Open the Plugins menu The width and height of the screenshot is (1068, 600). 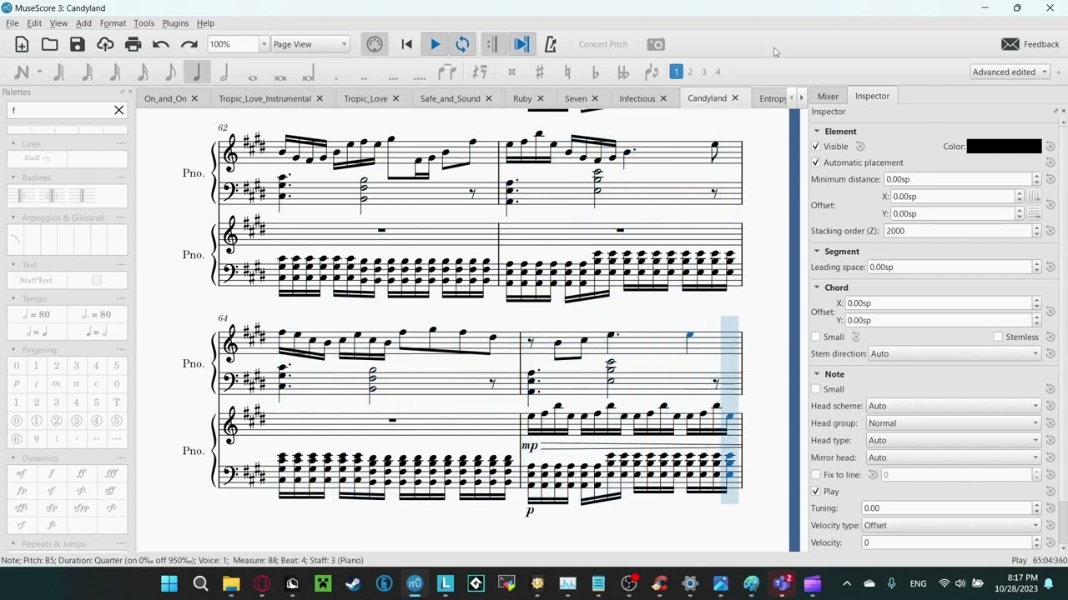coord(175,23)
